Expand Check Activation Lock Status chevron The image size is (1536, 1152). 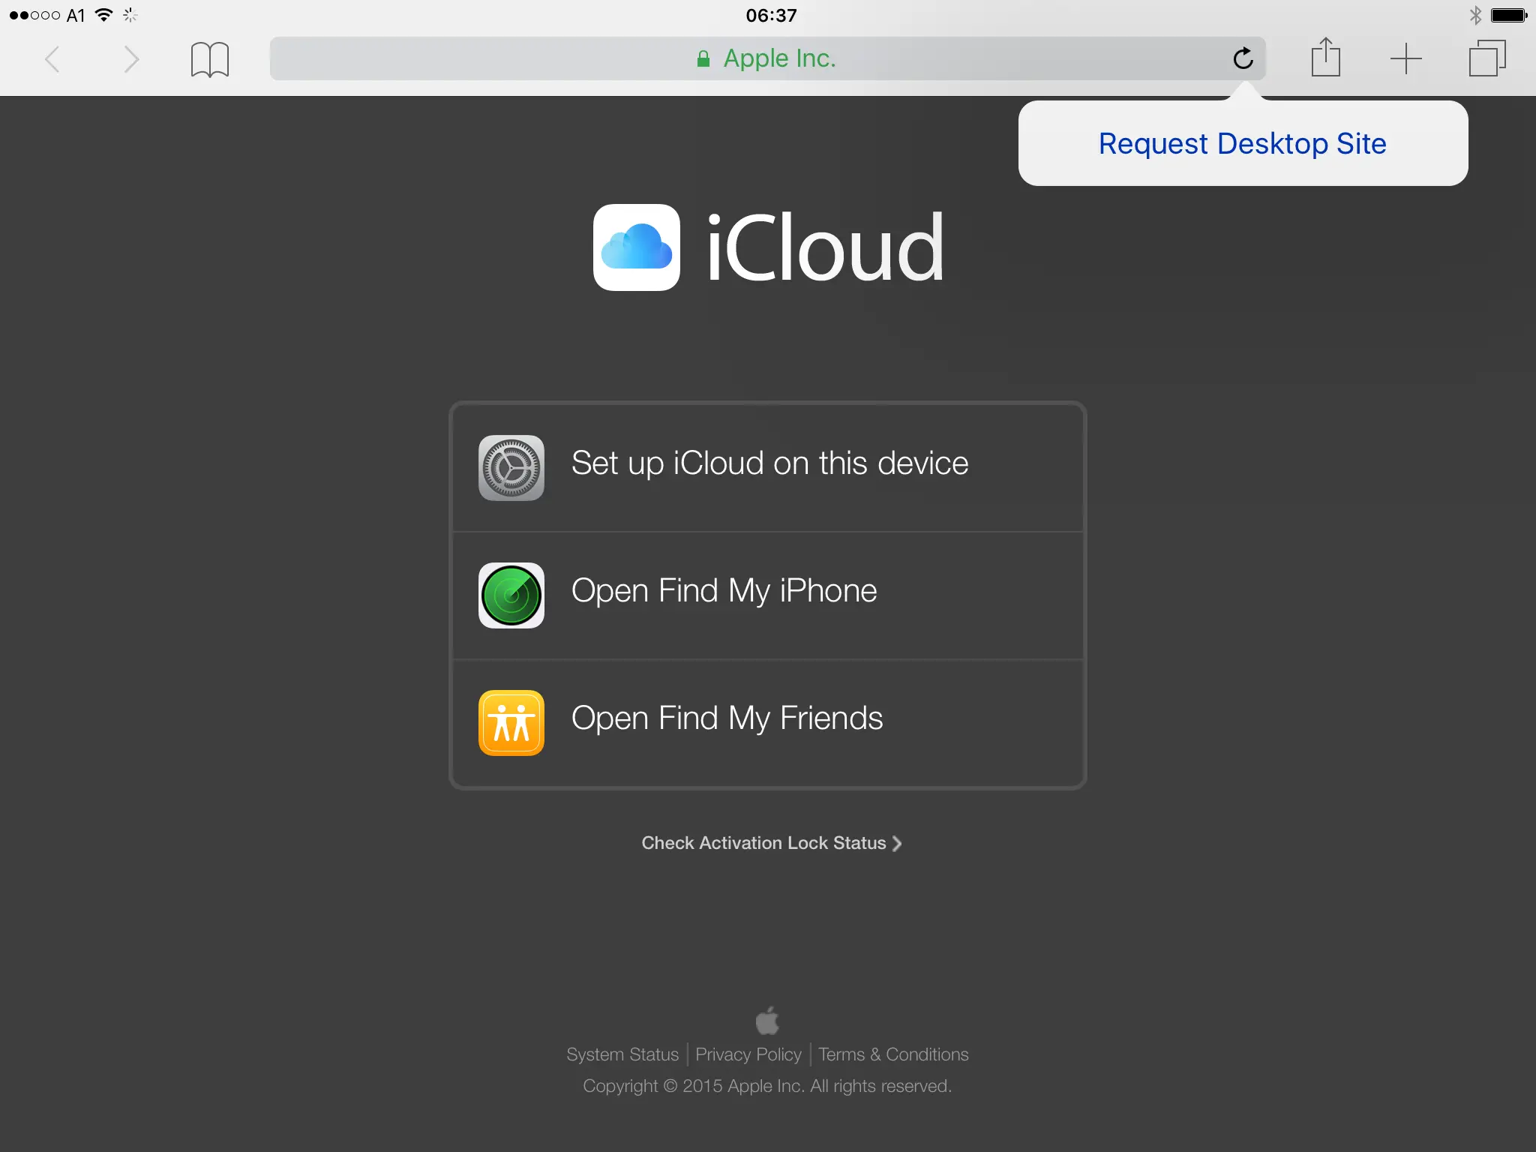pyautogui.click(x=896, y=843)
